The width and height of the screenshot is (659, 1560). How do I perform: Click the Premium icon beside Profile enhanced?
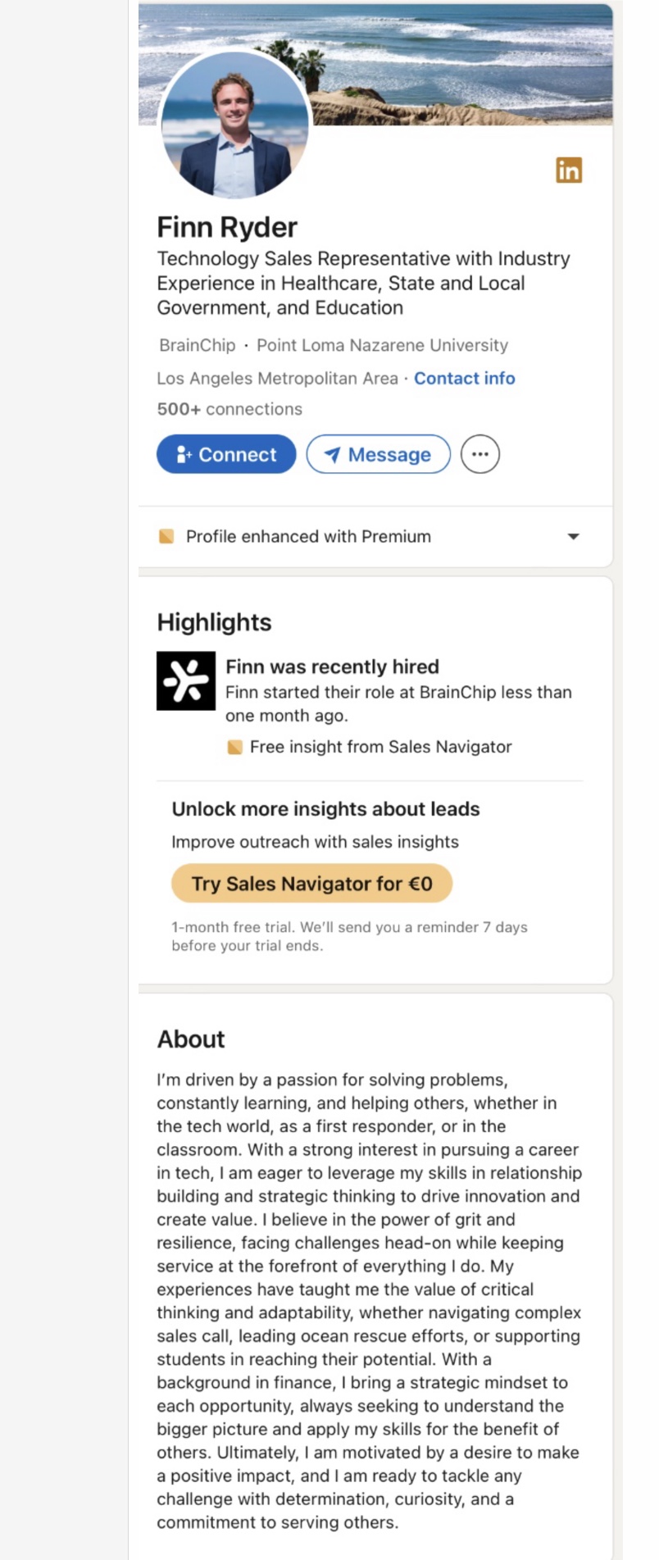click(x=166, y=537)
